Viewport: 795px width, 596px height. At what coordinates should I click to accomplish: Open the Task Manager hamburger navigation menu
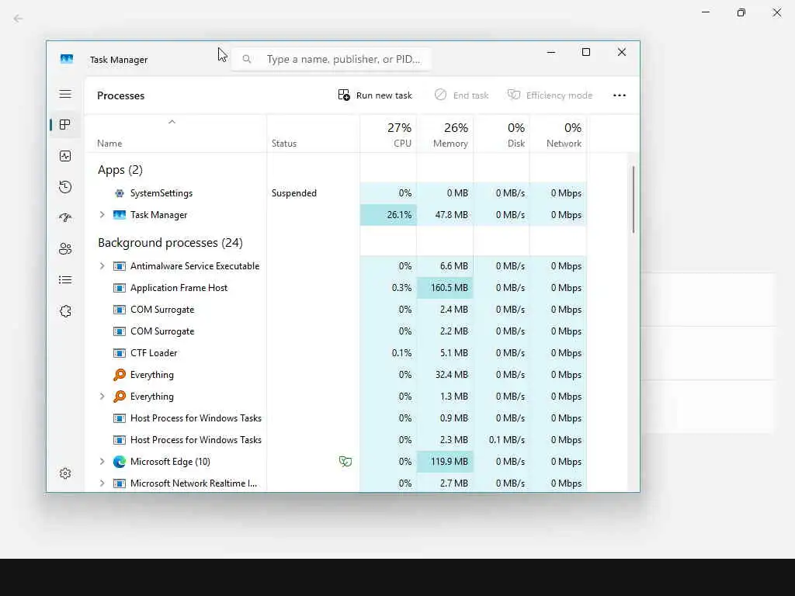coord(65,94)
